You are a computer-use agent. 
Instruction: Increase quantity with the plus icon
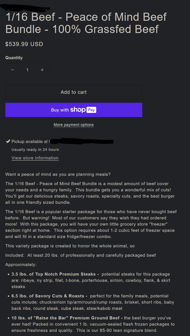pyautogui.click(x=42, y=70)
